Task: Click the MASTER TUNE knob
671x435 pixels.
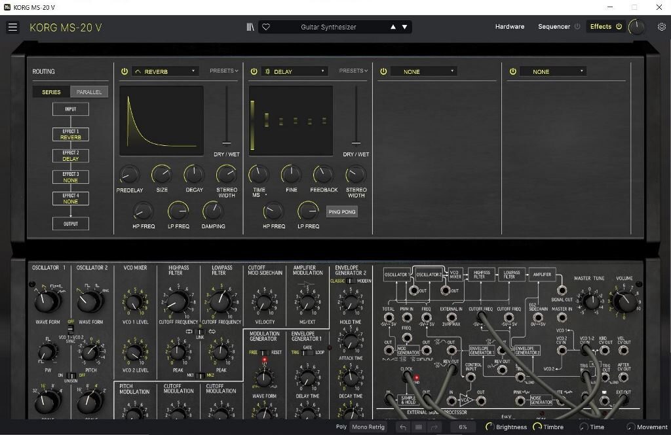Action: point(591,302)
